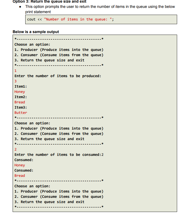190x218 pixels.
Task: Click the paragraph starting "This option prompts the user"
Action: 100,9
